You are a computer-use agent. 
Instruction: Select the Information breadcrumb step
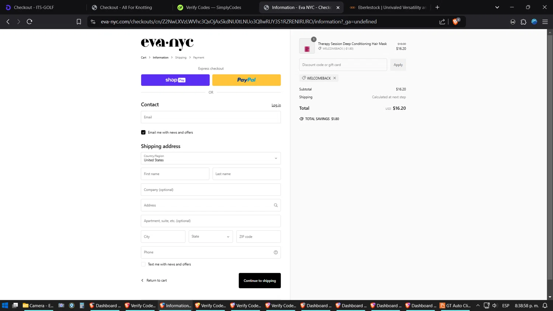[160, 57]
